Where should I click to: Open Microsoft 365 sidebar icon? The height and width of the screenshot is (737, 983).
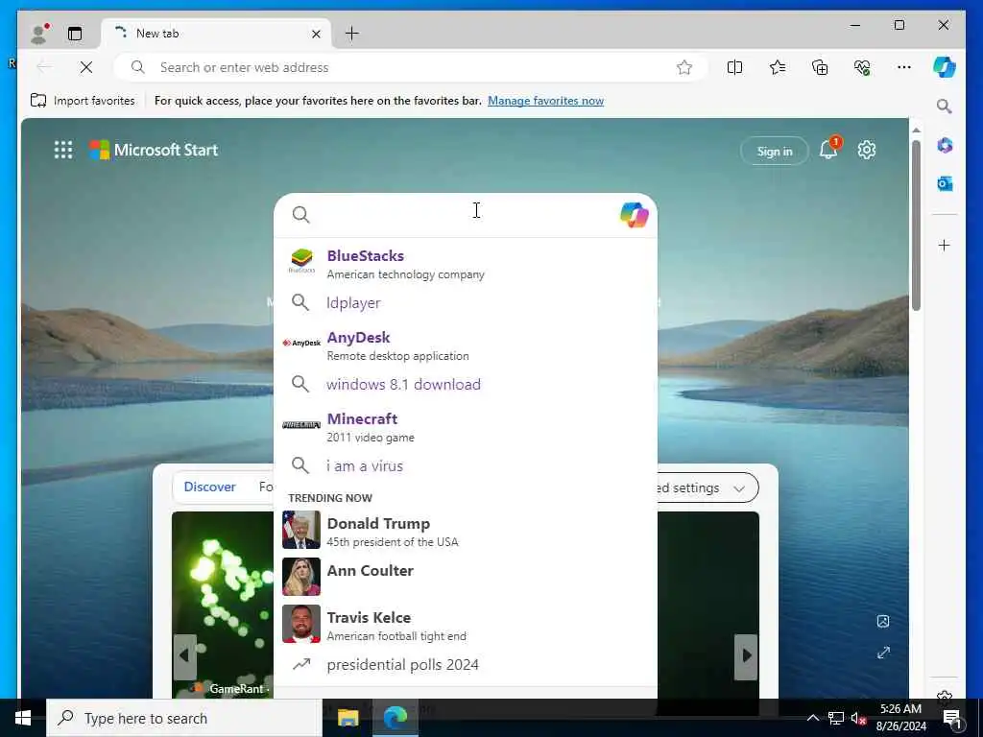tap(945, 146)
